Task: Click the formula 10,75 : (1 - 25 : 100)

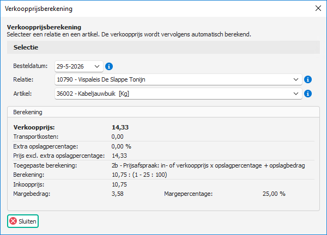Action: (140, 175)
